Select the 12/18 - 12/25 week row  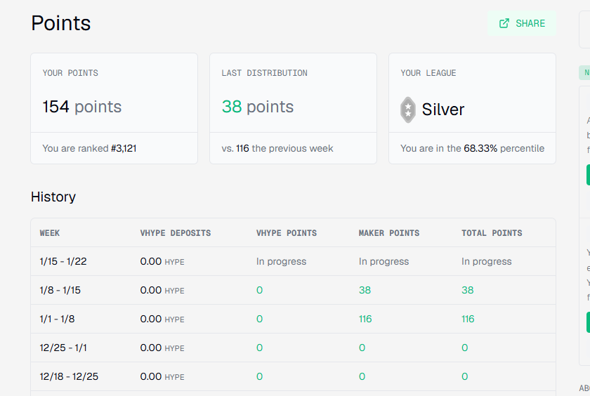(293, 376)
